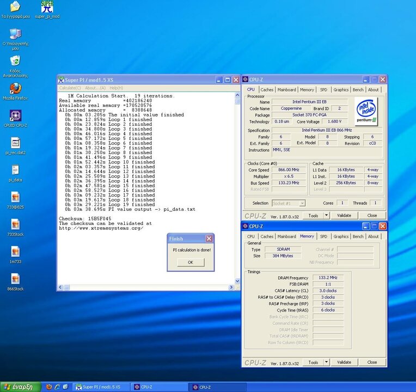The width and height of the screenshot is (416, 392).
Task: Click the Super PI horizontal scroll left arrow
Action: pos(60,287)
